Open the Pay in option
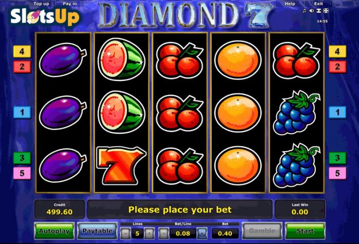359x244 pixels. tap(70, 4)
